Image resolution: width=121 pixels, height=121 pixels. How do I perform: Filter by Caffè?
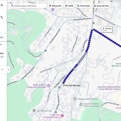[x=69, y=6]
